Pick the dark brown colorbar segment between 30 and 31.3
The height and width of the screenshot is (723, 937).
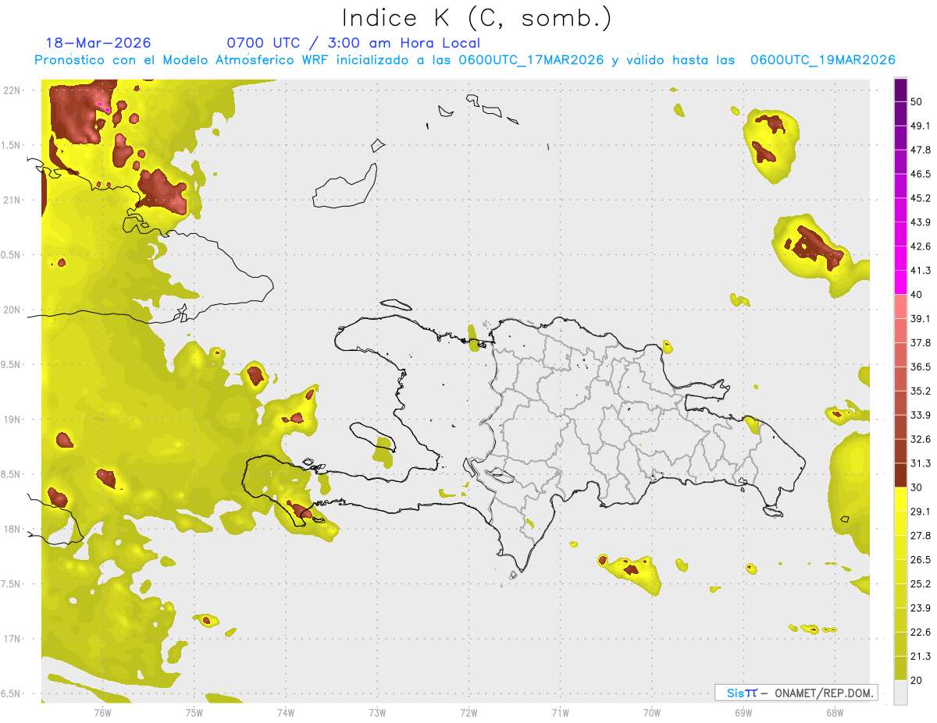pos(901,475)
